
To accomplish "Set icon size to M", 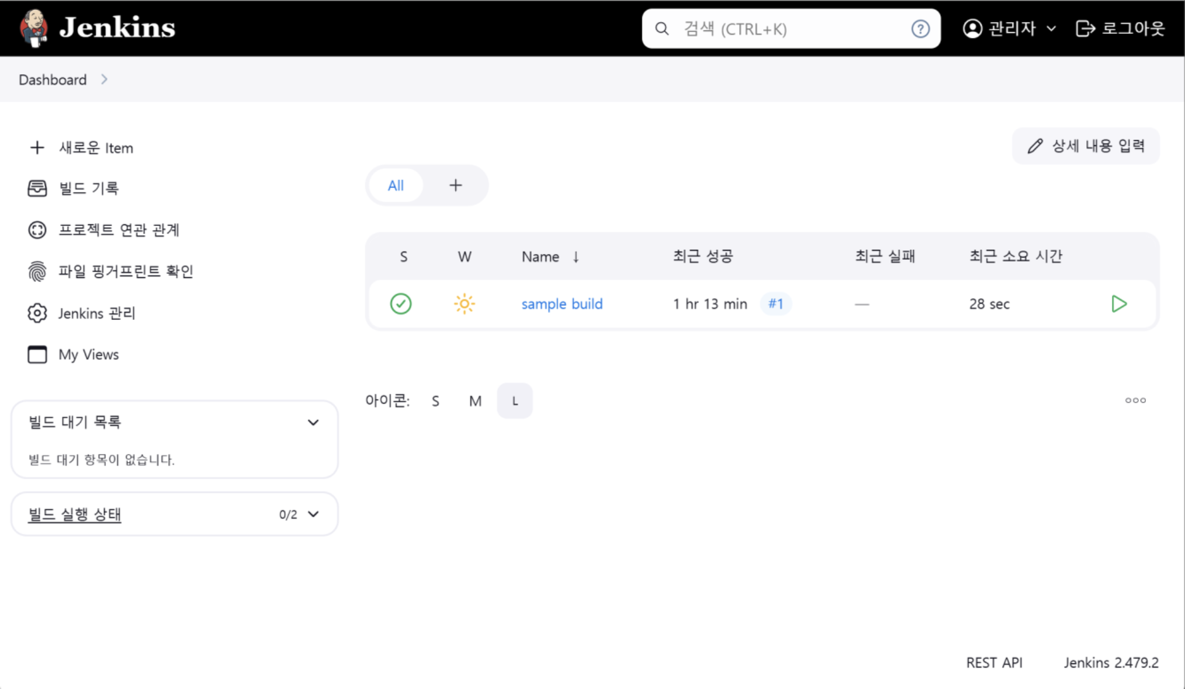I will tap(476, 401).
